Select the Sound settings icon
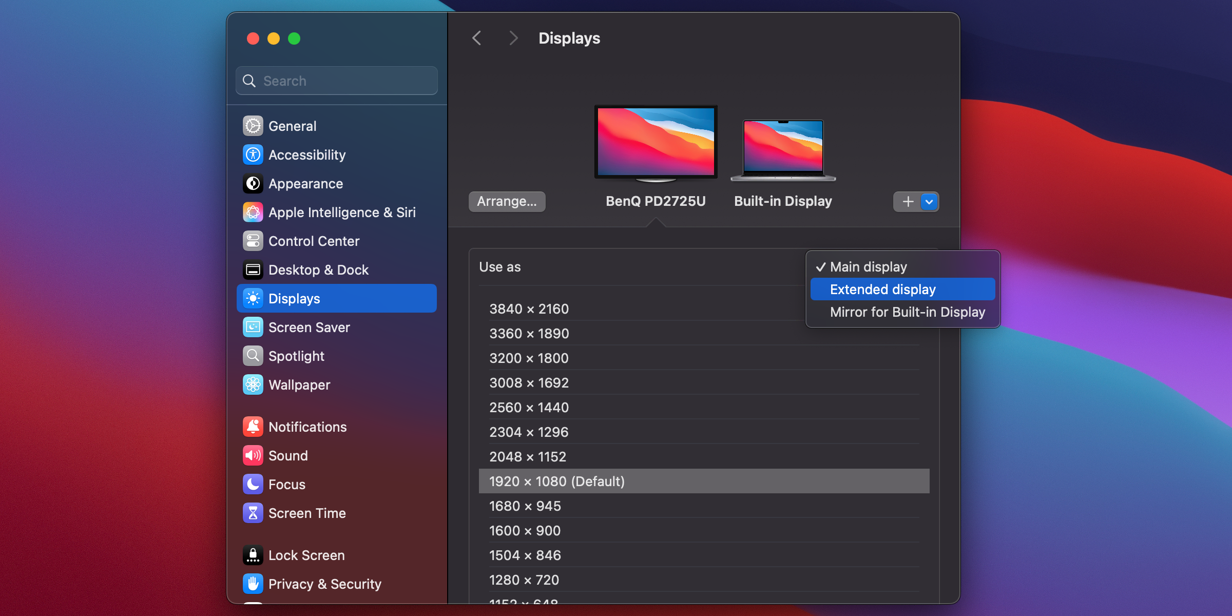This screenshot has height=616, width=1232. click(253, 455)
